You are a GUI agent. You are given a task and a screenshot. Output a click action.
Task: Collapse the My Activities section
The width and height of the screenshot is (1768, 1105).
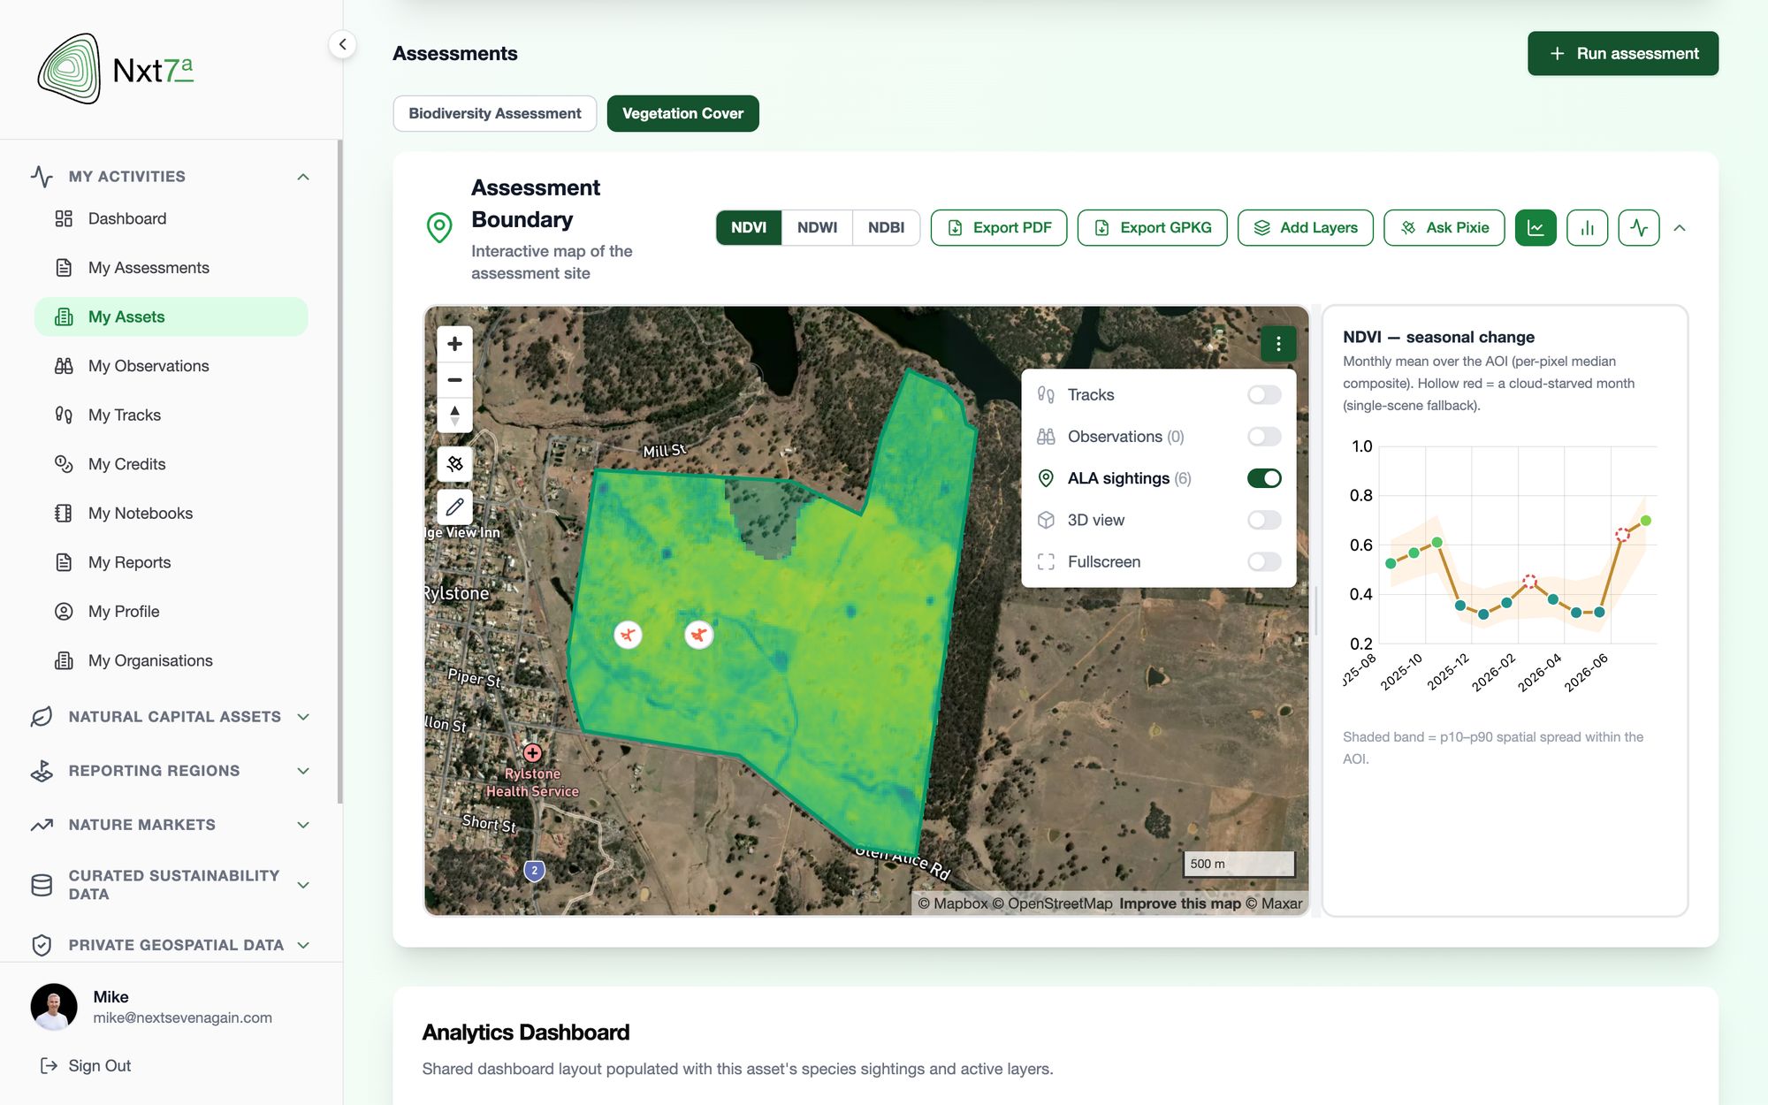pos(303,177)
